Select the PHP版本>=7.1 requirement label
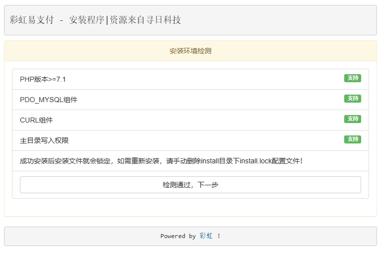 point(43,79)
